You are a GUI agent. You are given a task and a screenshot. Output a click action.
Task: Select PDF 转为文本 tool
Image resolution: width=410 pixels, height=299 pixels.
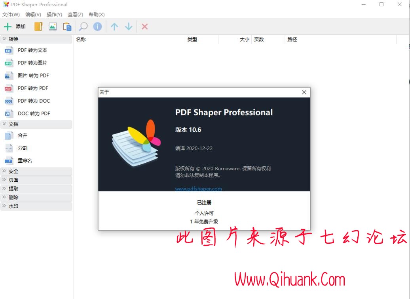point(32,50)
